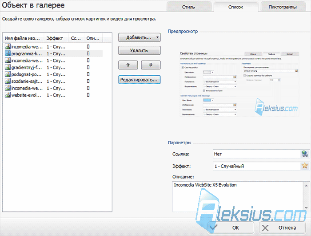
Task: Open link settings globe icon
Action: (x=305, y=154)
